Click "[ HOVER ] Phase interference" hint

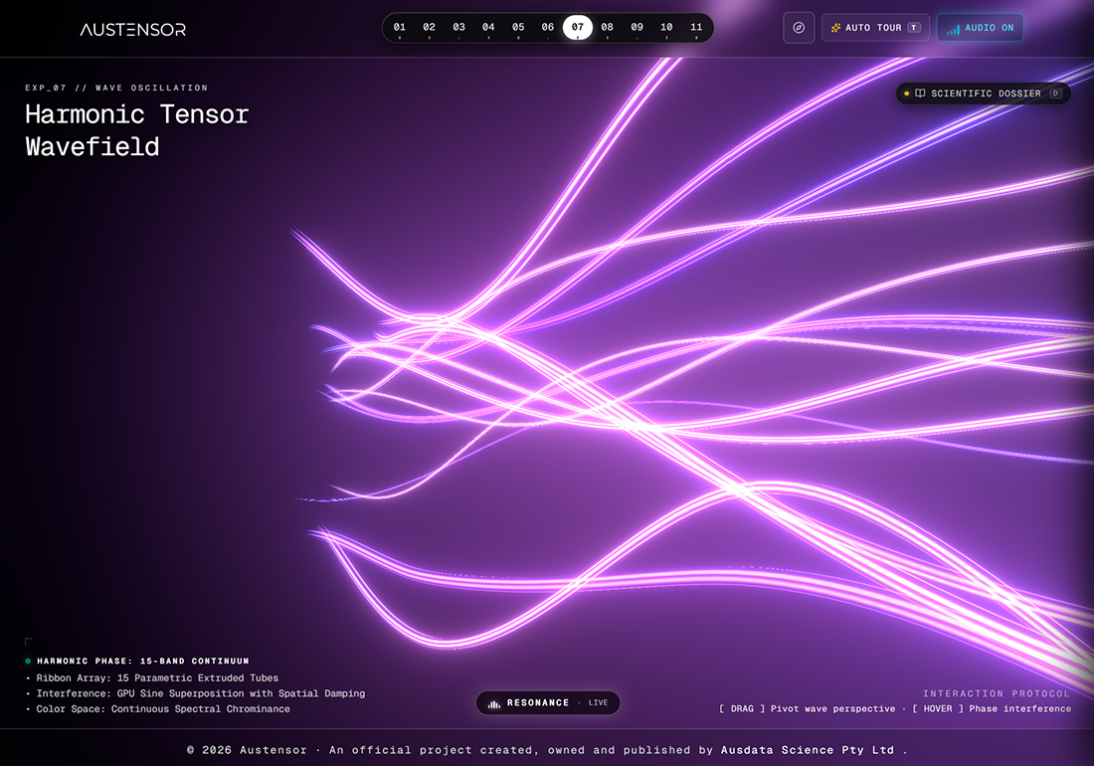(x=992, y=708)
